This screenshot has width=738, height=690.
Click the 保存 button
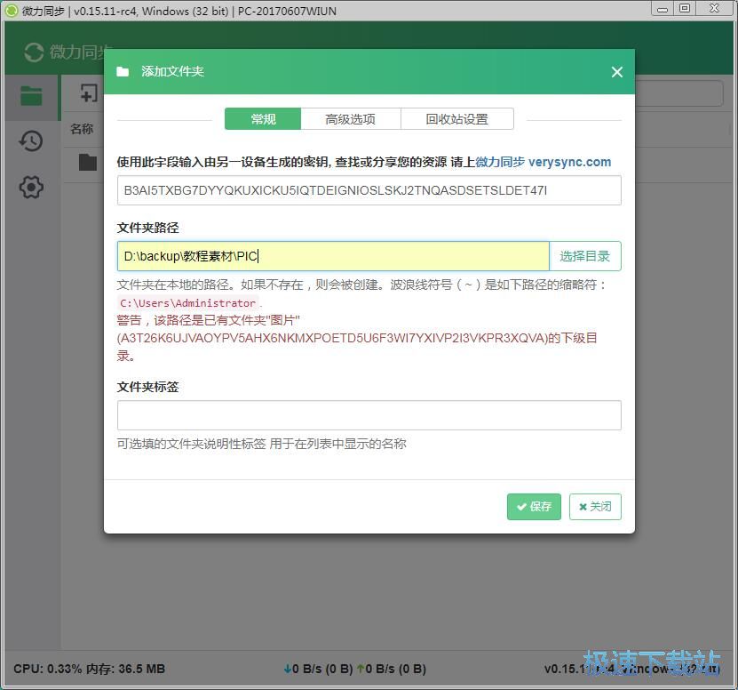(534, 507)
